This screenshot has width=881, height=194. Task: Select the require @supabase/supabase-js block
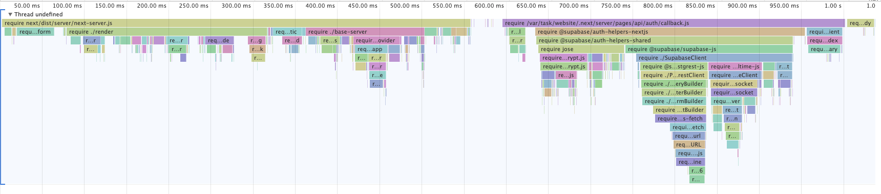click(709, 49)
